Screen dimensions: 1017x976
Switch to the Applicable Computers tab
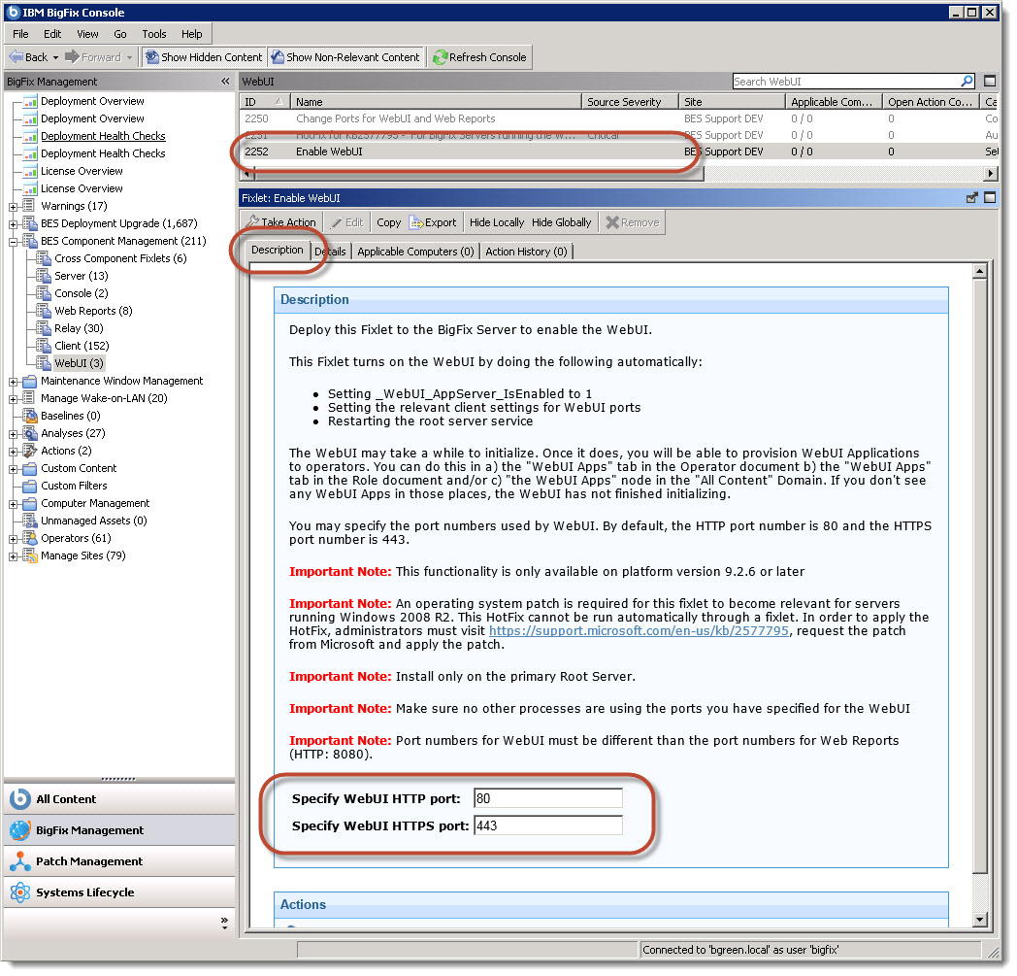point(415,251)
